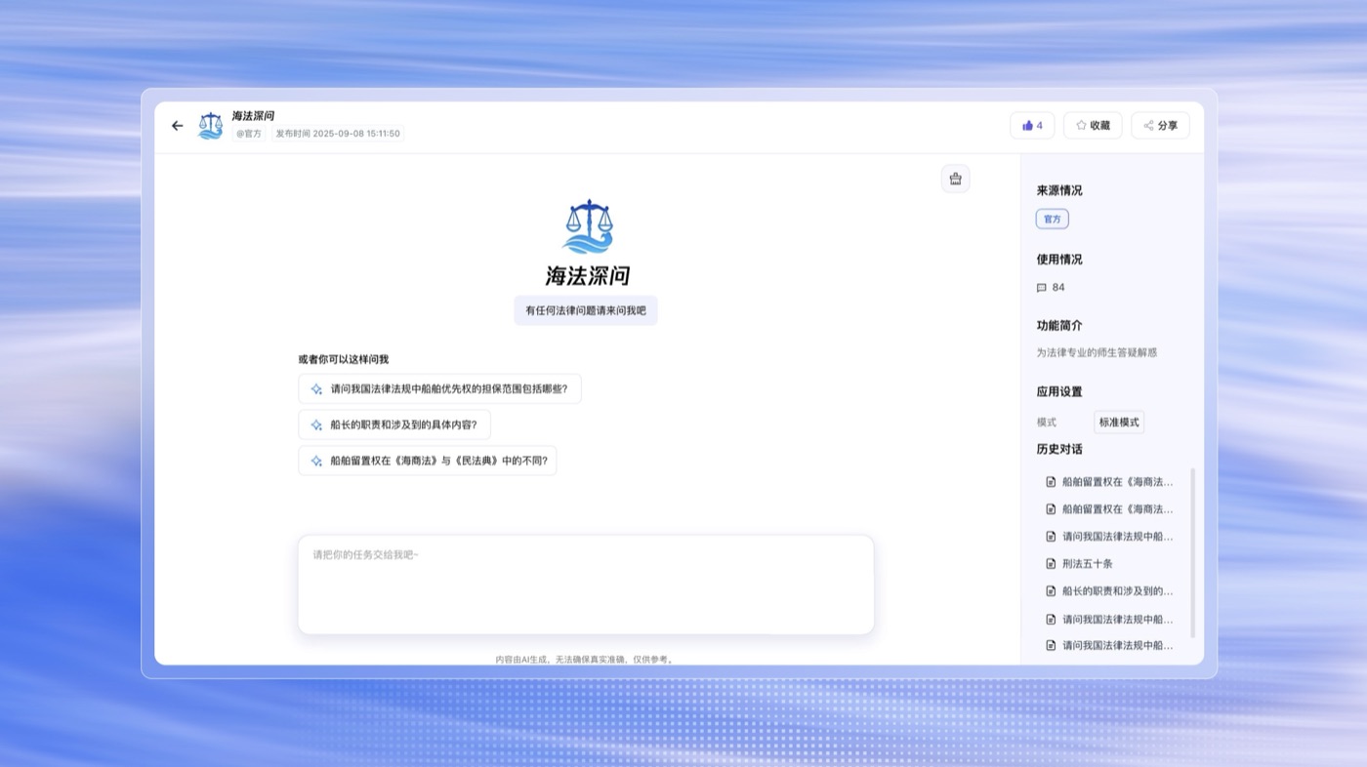Click the chat bubble icon beside 84

(x=1041, y=288)
